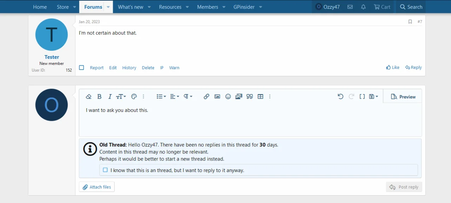Open the smilies emoji picker
This screenshot has width=451, height=203.
click(228, 97)
